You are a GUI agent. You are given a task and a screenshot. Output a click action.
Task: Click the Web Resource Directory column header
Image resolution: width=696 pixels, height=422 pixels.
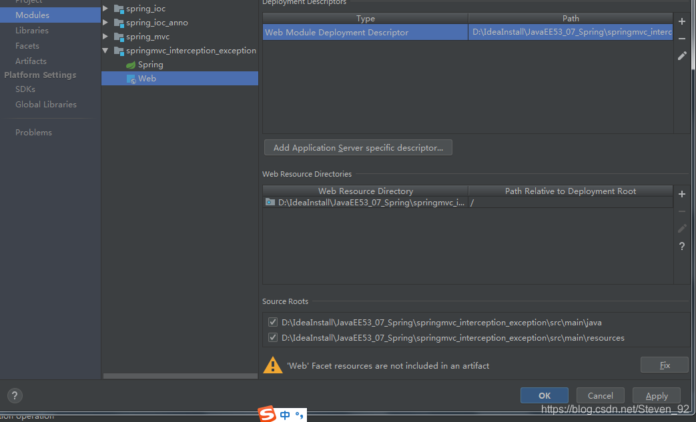pos(365,191)
